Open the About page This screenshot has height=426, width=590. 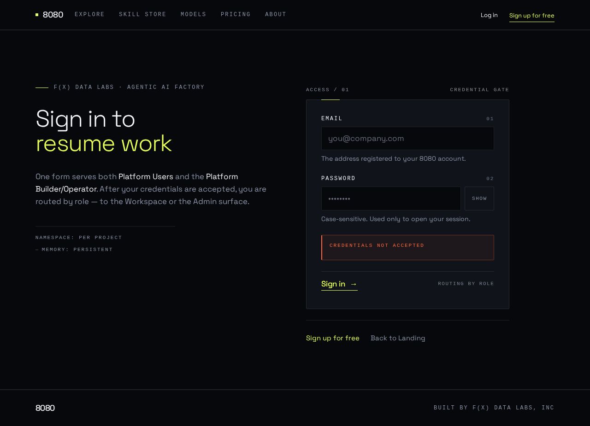(276, 15)
